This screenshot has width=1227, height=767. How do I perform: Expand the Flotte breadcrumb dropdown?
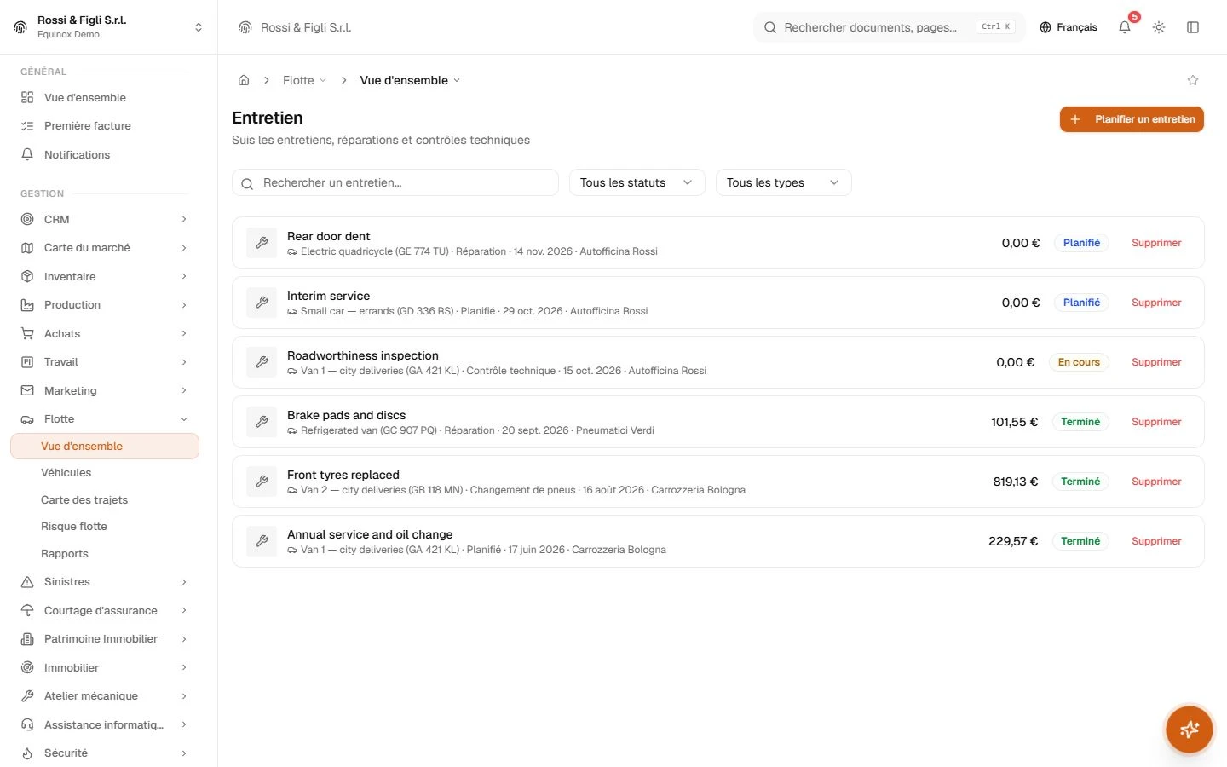point(305,80)
